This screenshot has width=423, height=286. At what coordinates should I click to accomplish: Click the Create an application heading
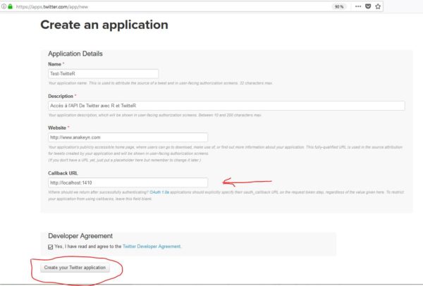[x=104, y=25]
